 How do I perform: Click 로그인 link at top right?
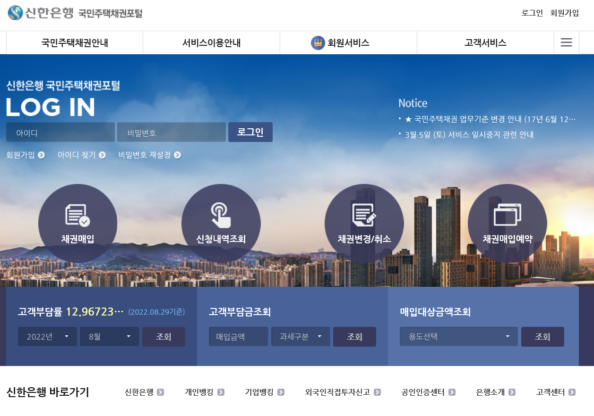pos(532,13)
